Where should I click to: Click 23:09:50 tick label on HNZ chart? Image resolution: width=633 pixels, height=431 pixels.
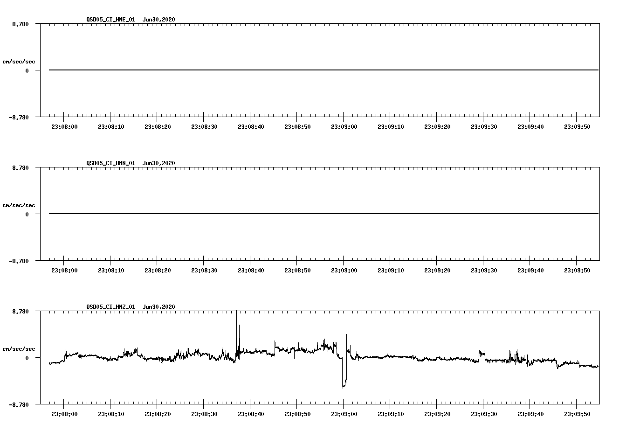click(577, 414)
